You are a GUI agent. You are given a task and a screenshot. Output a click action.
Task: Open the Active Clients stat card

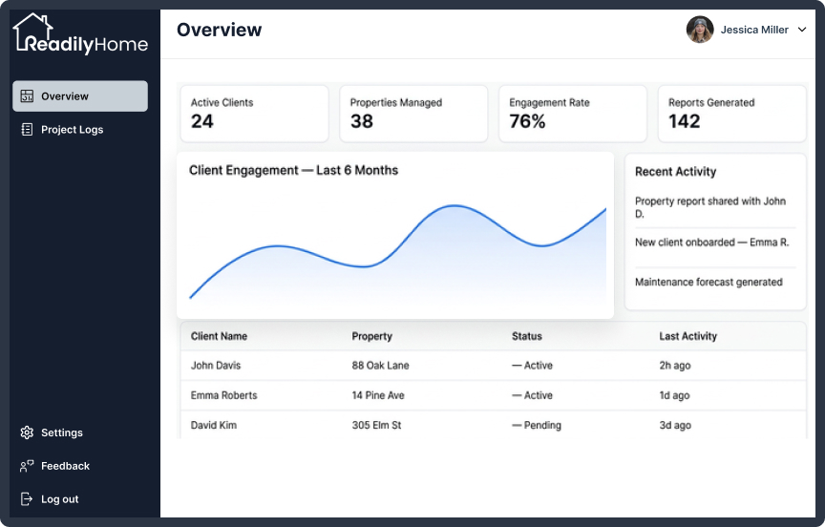tap(255, 114)
